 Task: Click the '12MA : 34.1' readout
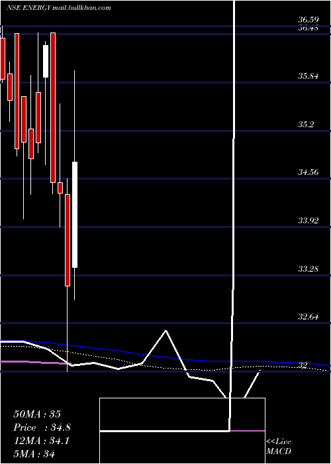point(41,441)
